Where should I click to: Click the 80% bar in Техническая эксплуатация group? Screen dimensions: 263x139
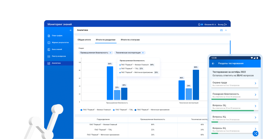[x=196, y=85]
